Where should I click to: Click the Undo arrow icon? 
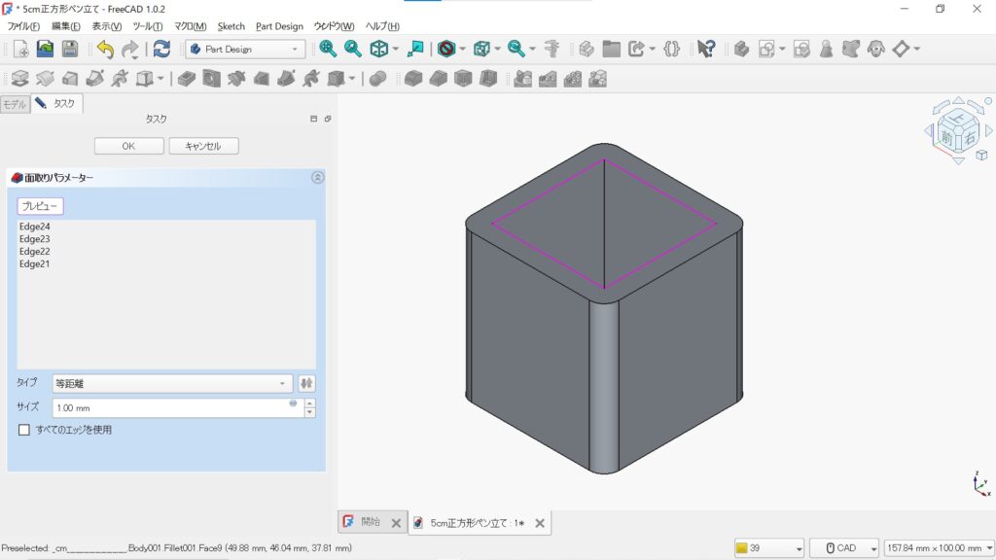pyautogui.click(x=105, y=49)
